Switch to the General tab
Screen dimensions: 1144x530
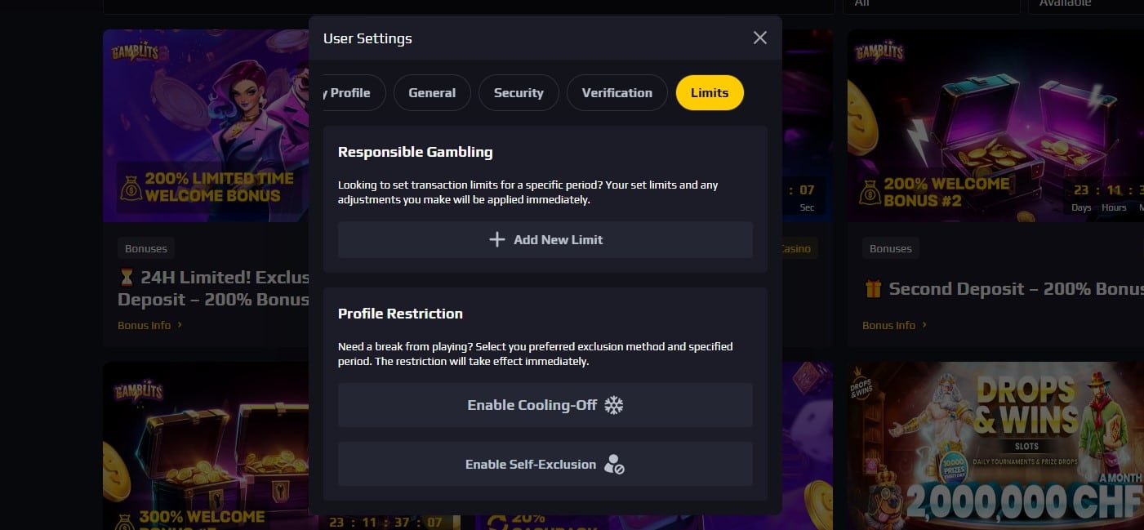point(432,93)
